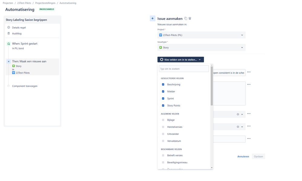Go to Automatisering breadcrumb

(68, 3)
